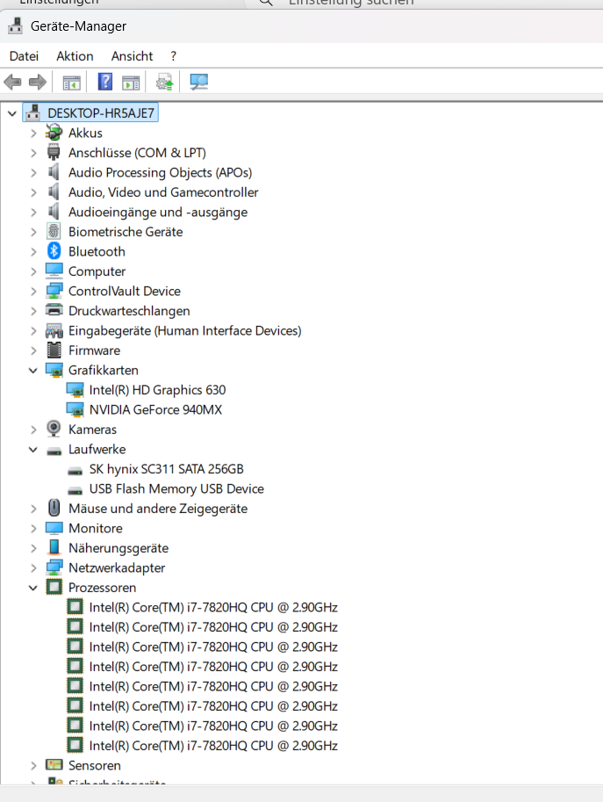Image resolution: width=603 pixels, height=802 pixels.
Task: Select the first i7-7820HQ processor entry
Action: click(213, 607)
